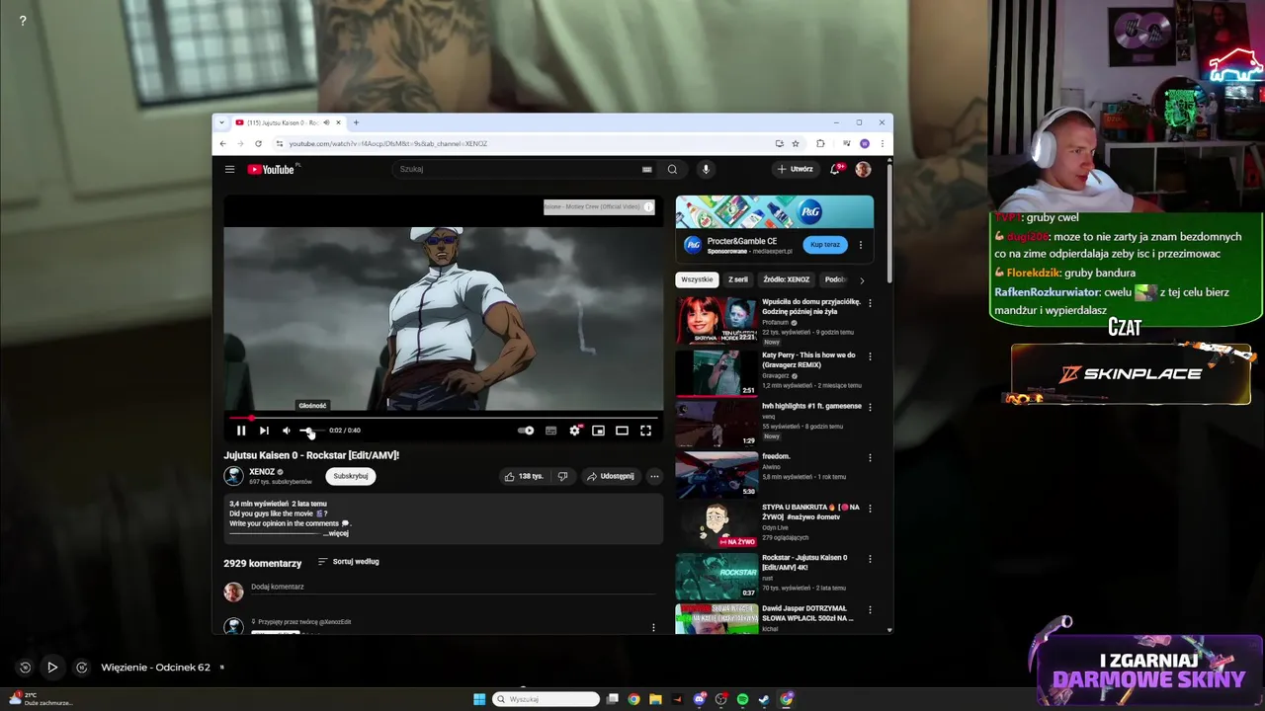Screen dimensions: 1265x711
Task: Open the on-screen keyboard in search box
Action: pos(647,169)
